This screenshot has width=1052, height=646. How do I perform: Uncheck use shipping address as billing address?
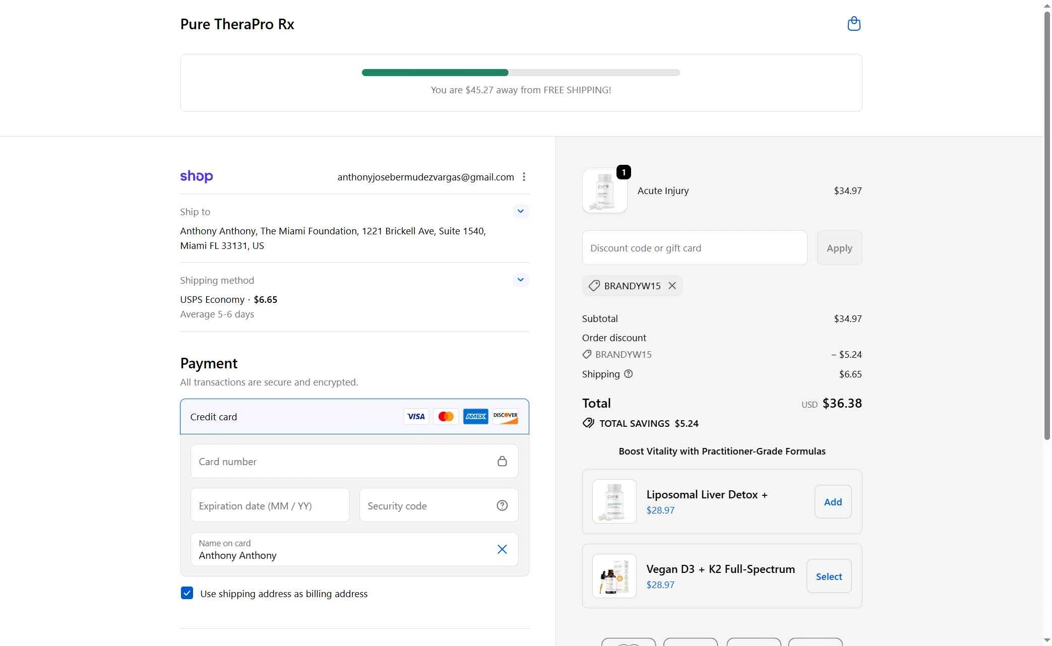tap(187, 593)
